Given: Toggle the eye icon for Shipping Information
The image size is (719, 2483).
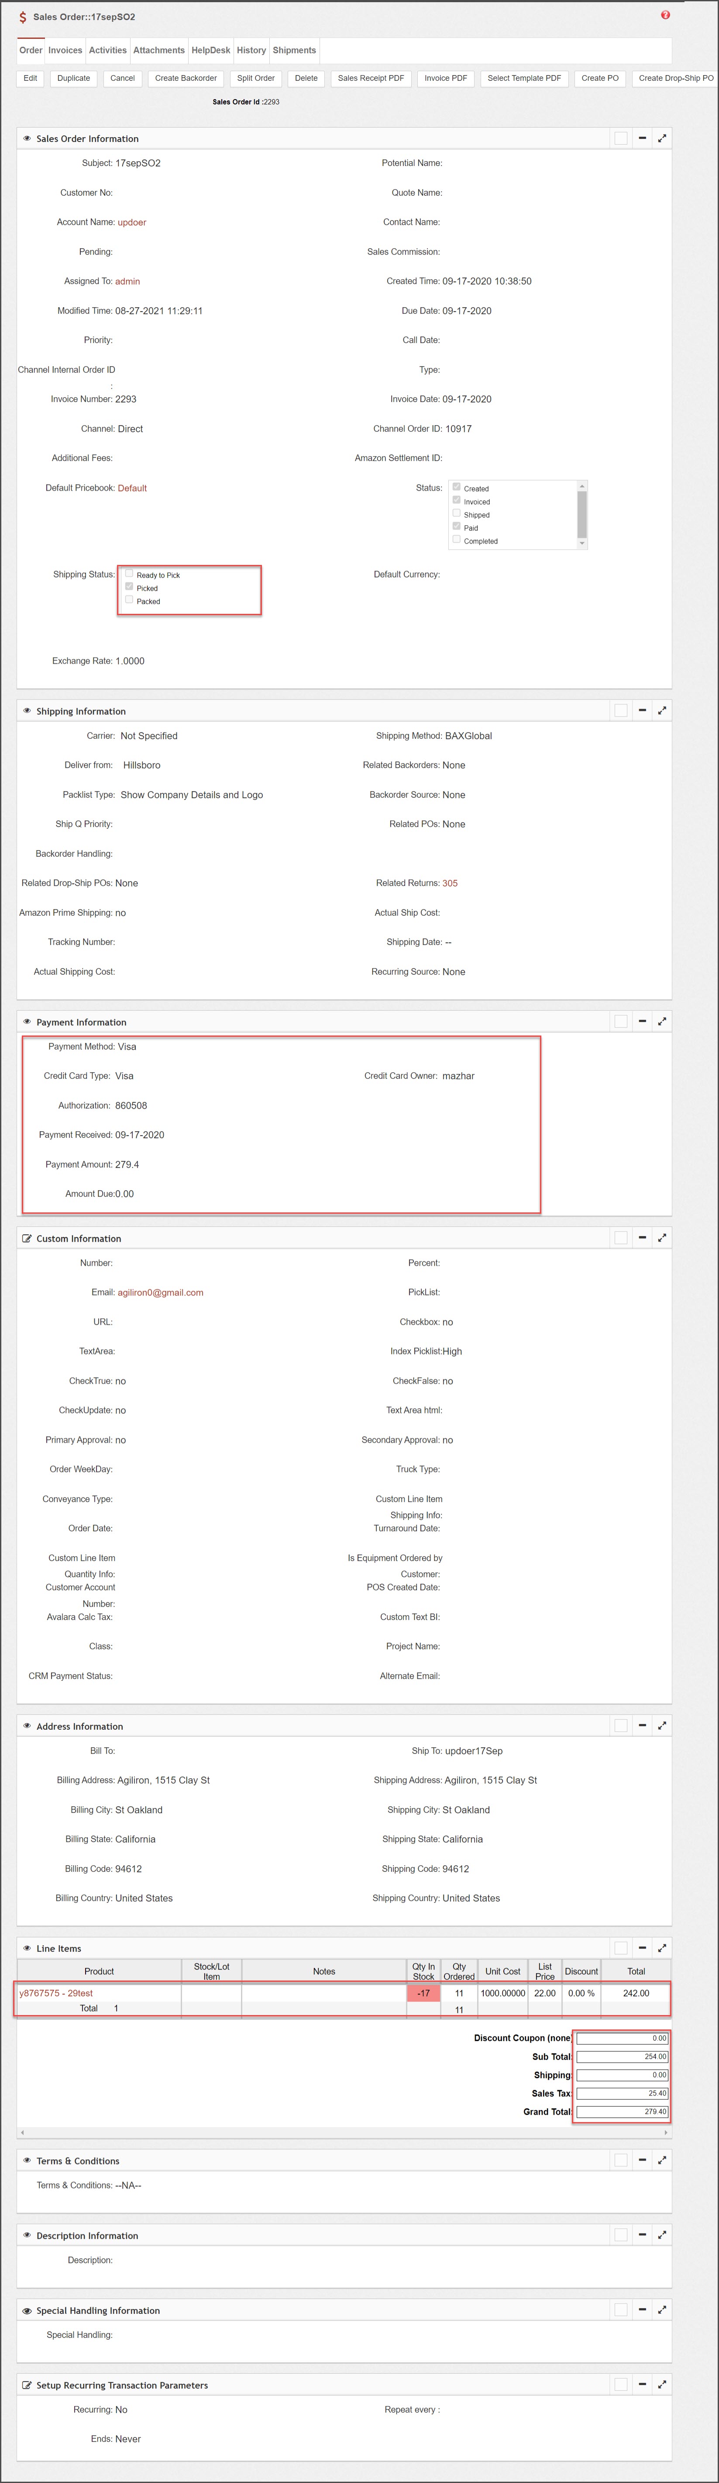Looking at the screenshot, I should point(27,711).
